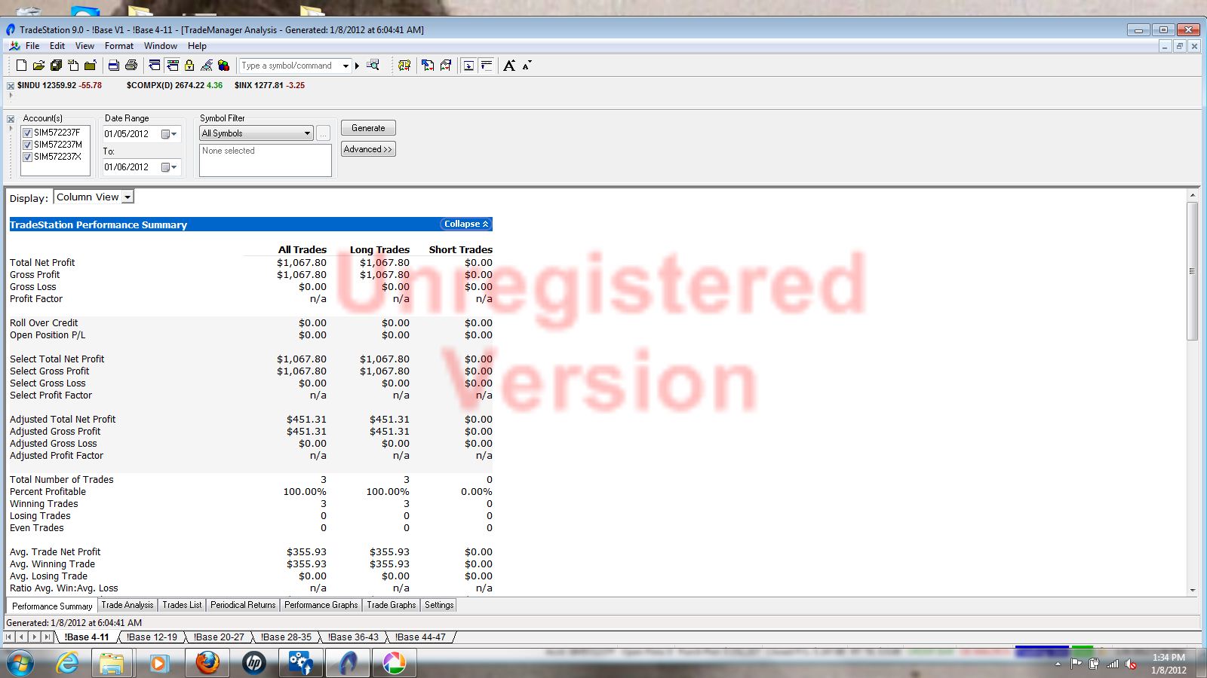Open the Format menu
1207x678 pixels.
119,46
